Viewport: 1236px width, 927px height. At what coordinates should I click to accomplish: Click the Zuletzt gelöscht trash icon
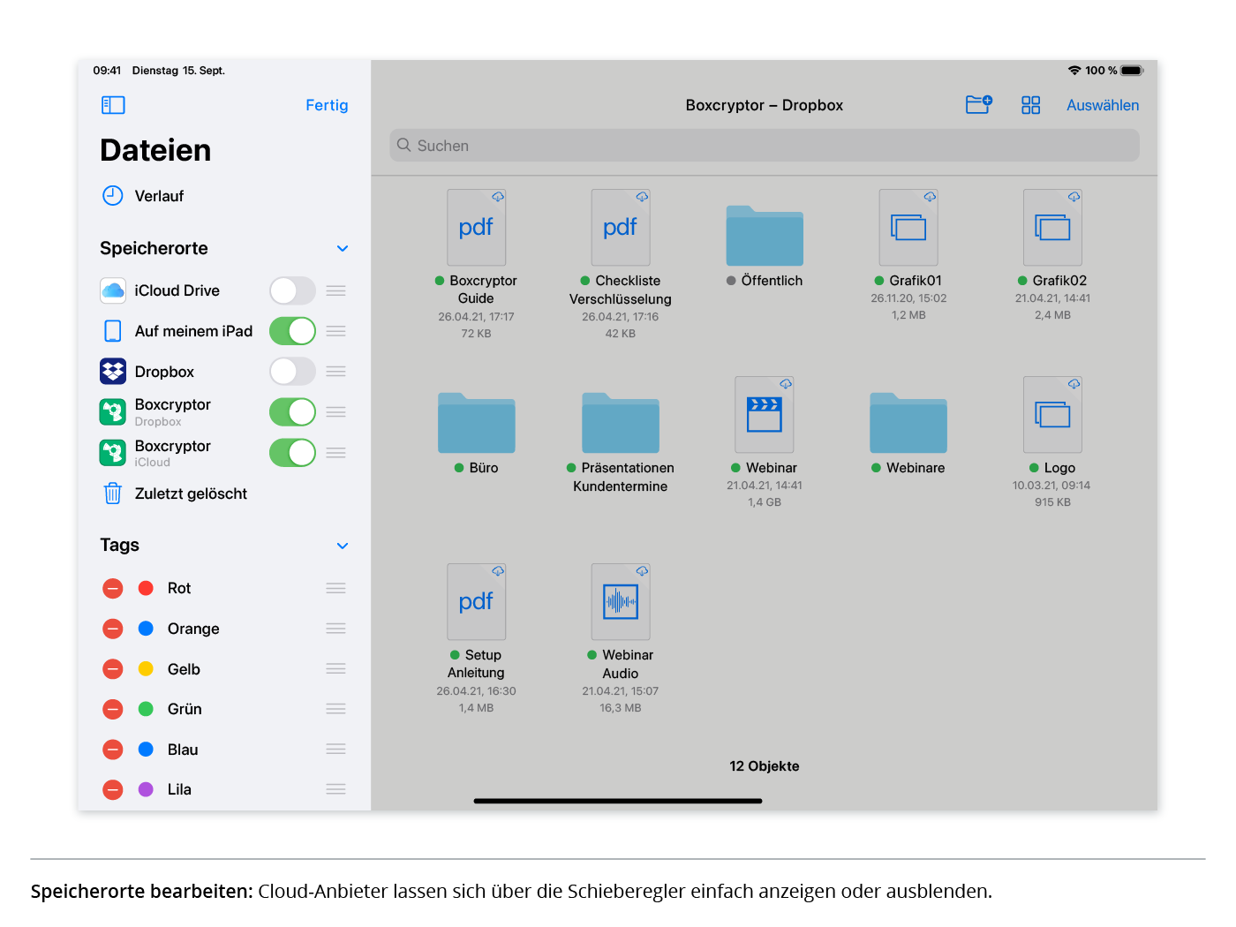[113, 494]
